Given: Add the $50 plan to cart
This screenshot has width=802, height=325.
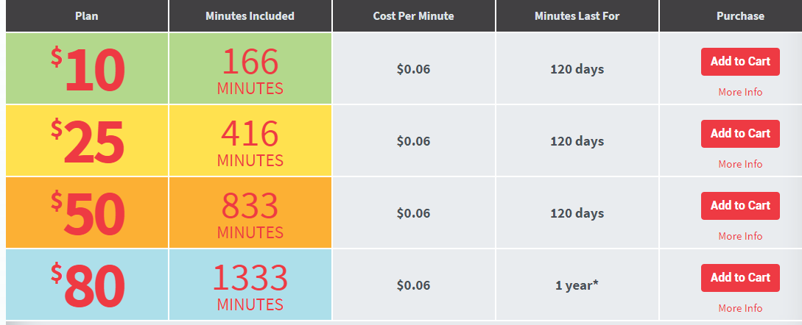Looking at the screenshot, I should pyautogui.click(x=740, y=206).
